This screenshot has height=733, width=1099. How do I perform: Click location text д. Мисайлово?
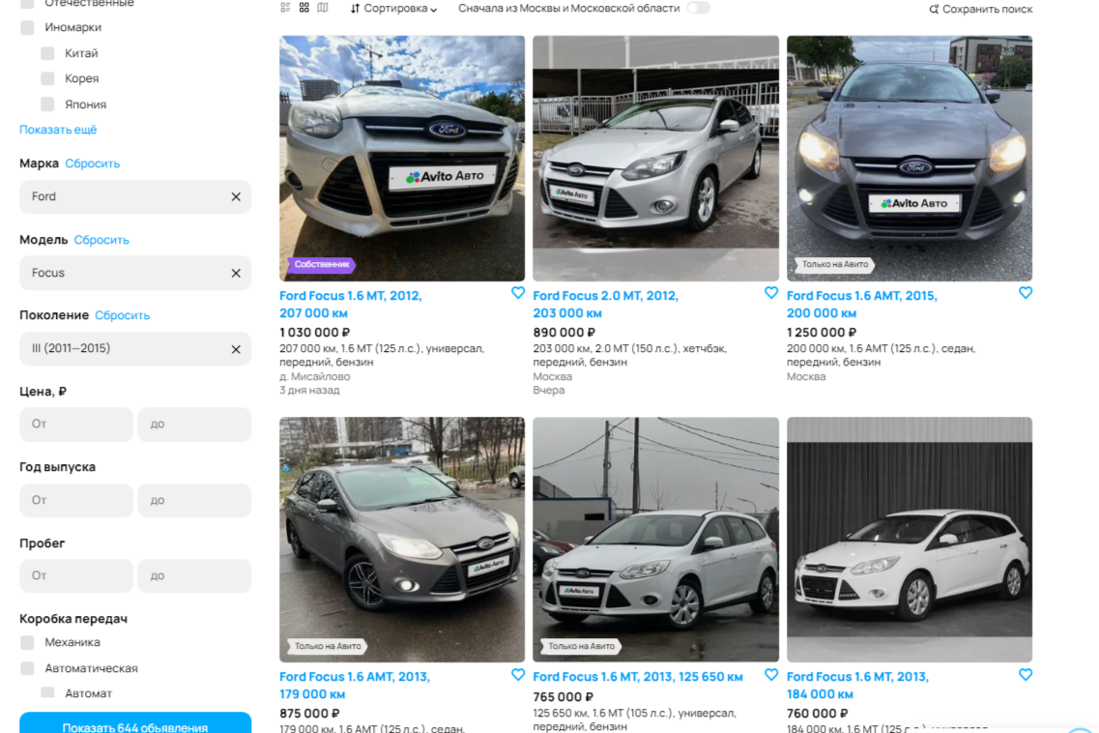(315, 377)
